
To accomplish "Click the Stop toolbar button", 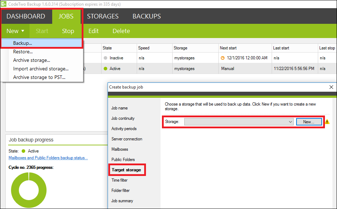I will [x=68, y=31].
